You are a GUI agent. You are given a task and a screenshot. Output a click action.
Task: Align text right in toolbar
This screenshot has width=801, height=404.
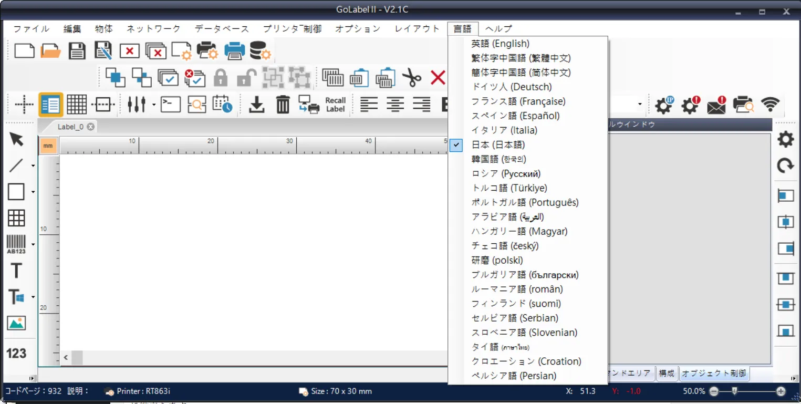[x=421, y=105]
